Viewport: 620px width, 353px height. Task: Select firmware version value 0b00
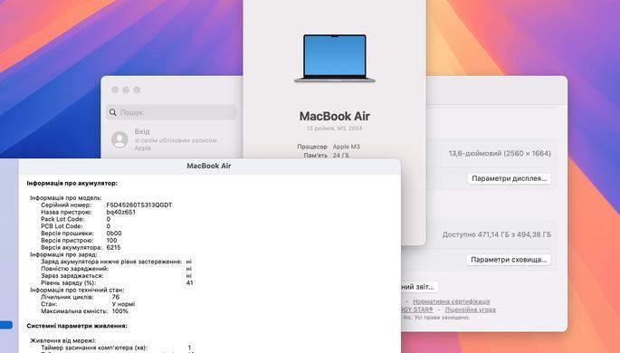tap(114, 234)
